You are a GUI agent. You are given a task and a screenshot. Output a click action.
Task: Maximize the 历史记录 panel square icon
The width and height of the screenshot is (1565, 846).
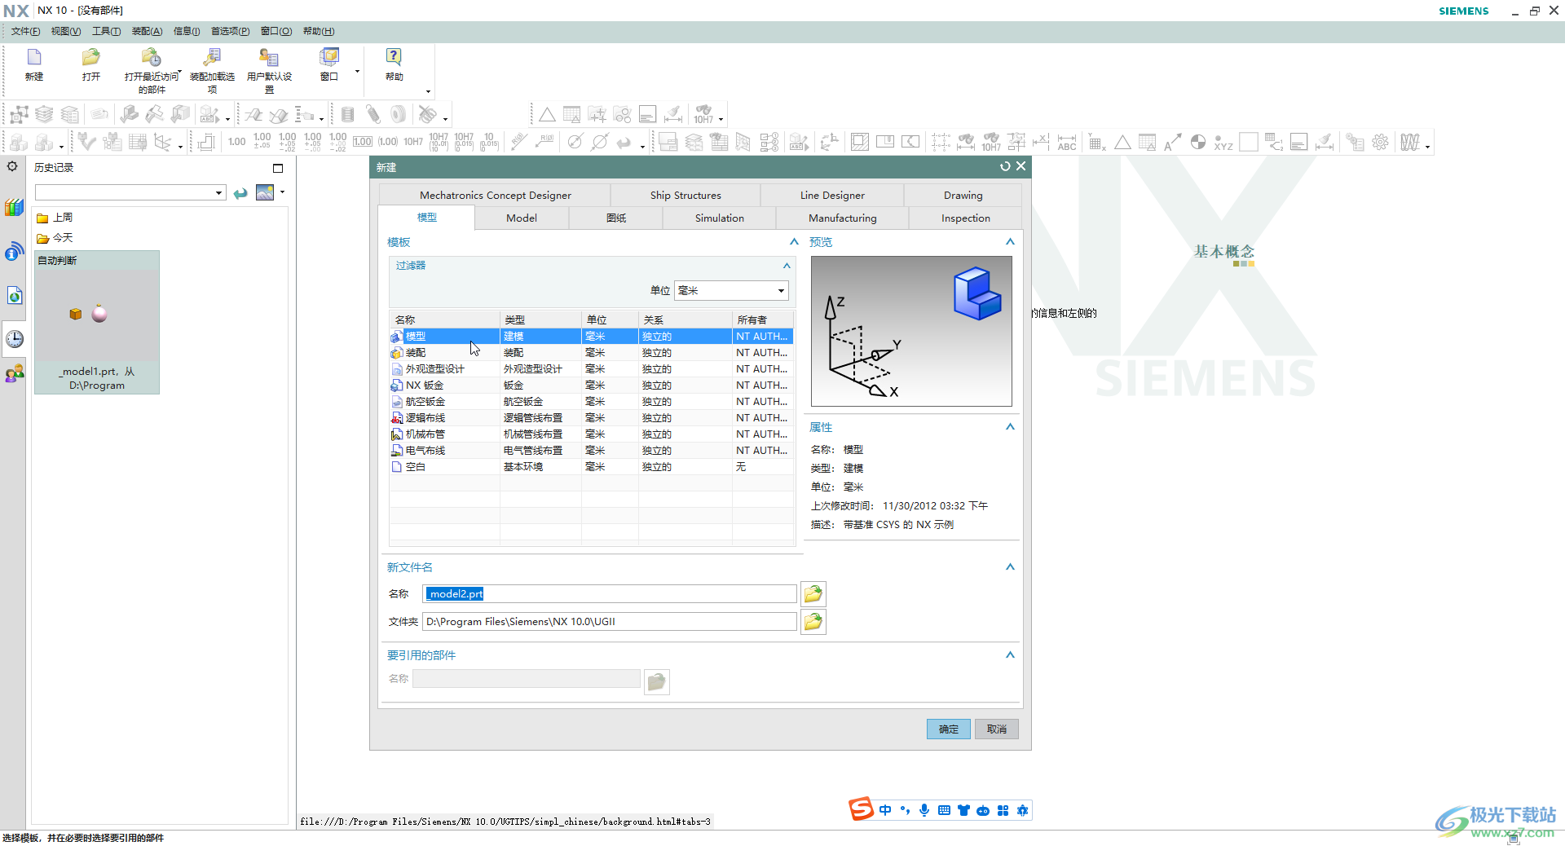[278, 168]
